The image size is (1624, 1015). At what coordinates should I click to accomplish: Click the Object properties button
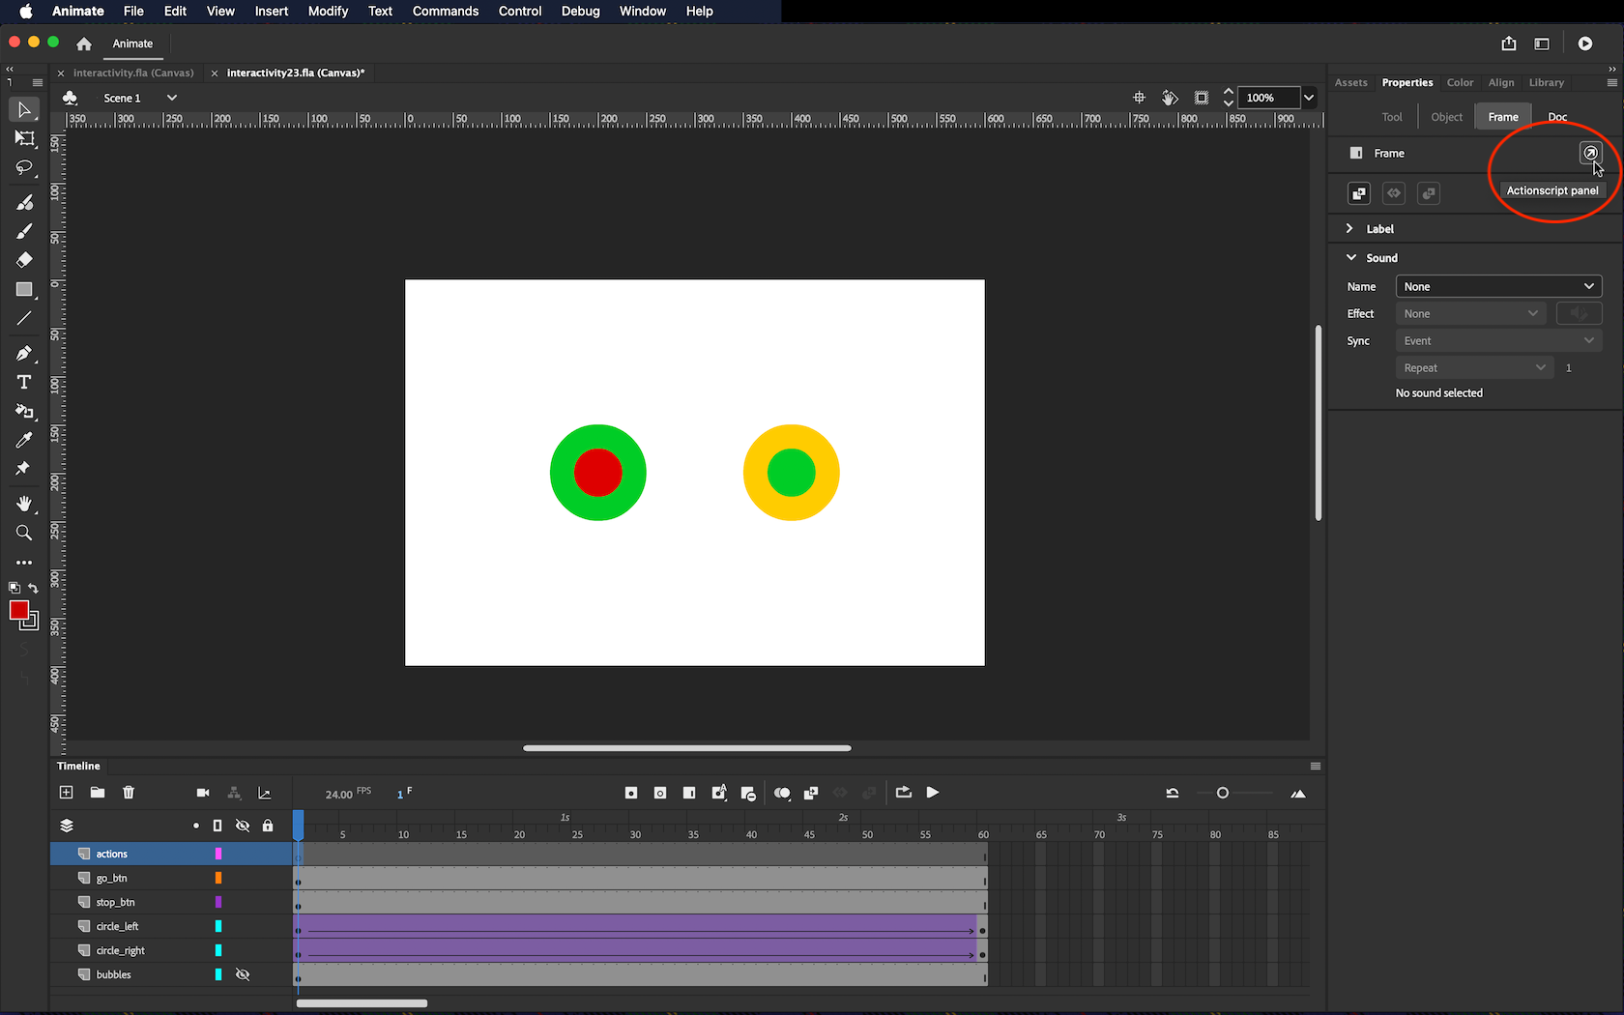[x=1446, y=117]
